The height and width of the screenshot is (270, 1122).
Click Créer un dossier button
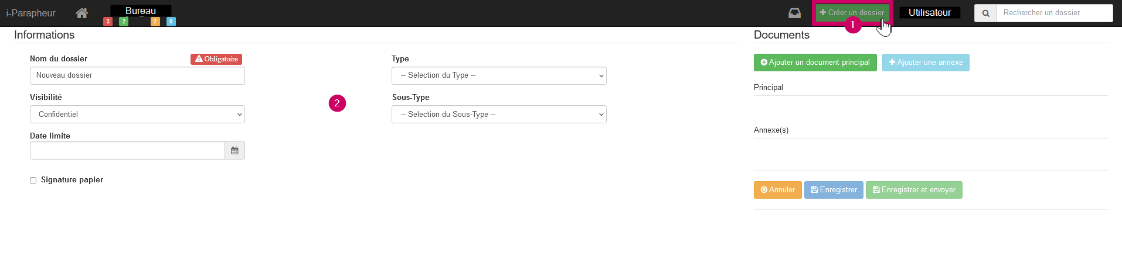(x=851, y=13)
